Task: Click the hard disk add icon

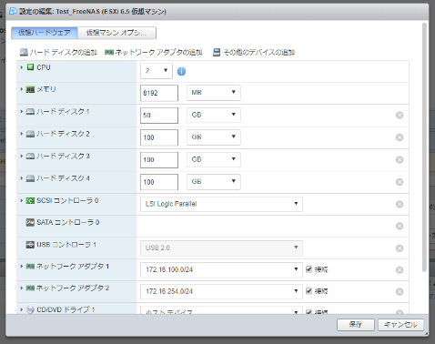Action: coord(24,53)
